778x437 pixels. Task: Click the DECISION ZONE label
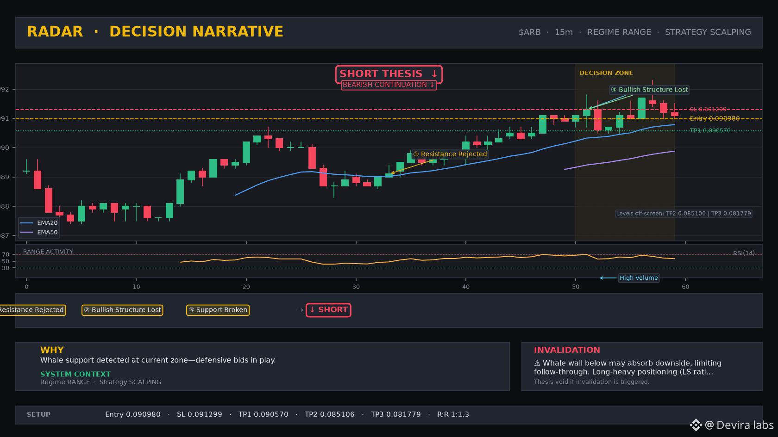pos(606,73)
